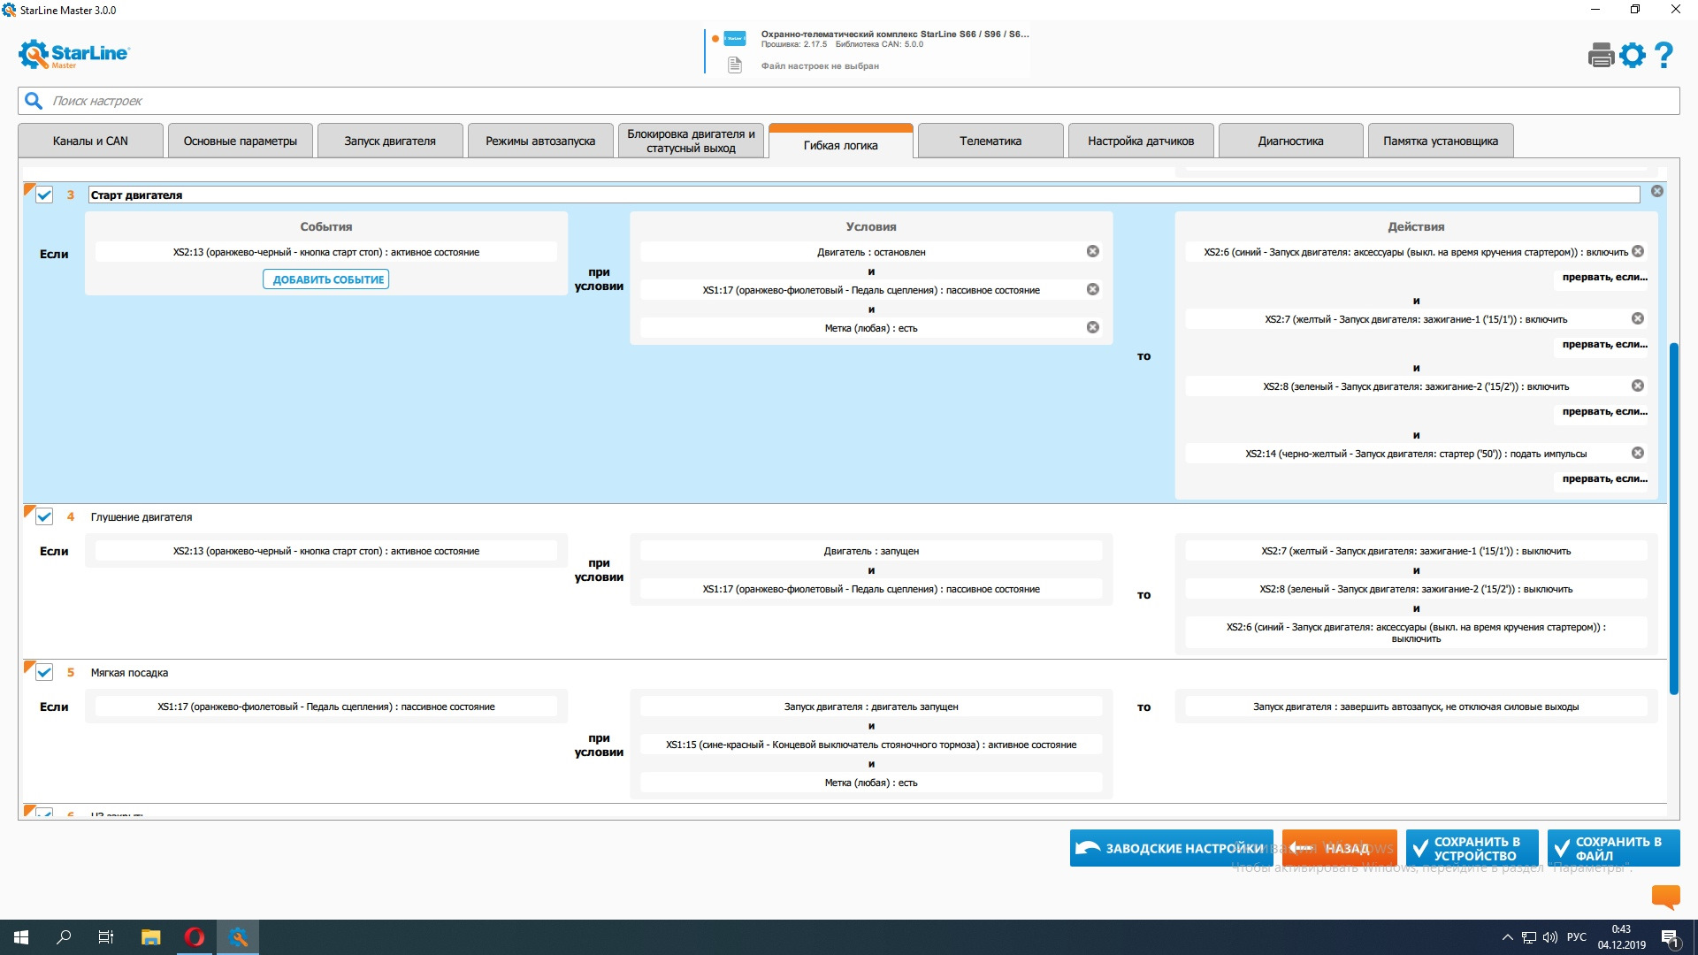
Task: Select condition 'Двигатель : запущен' in rule 4
Action: click(871, 551)
